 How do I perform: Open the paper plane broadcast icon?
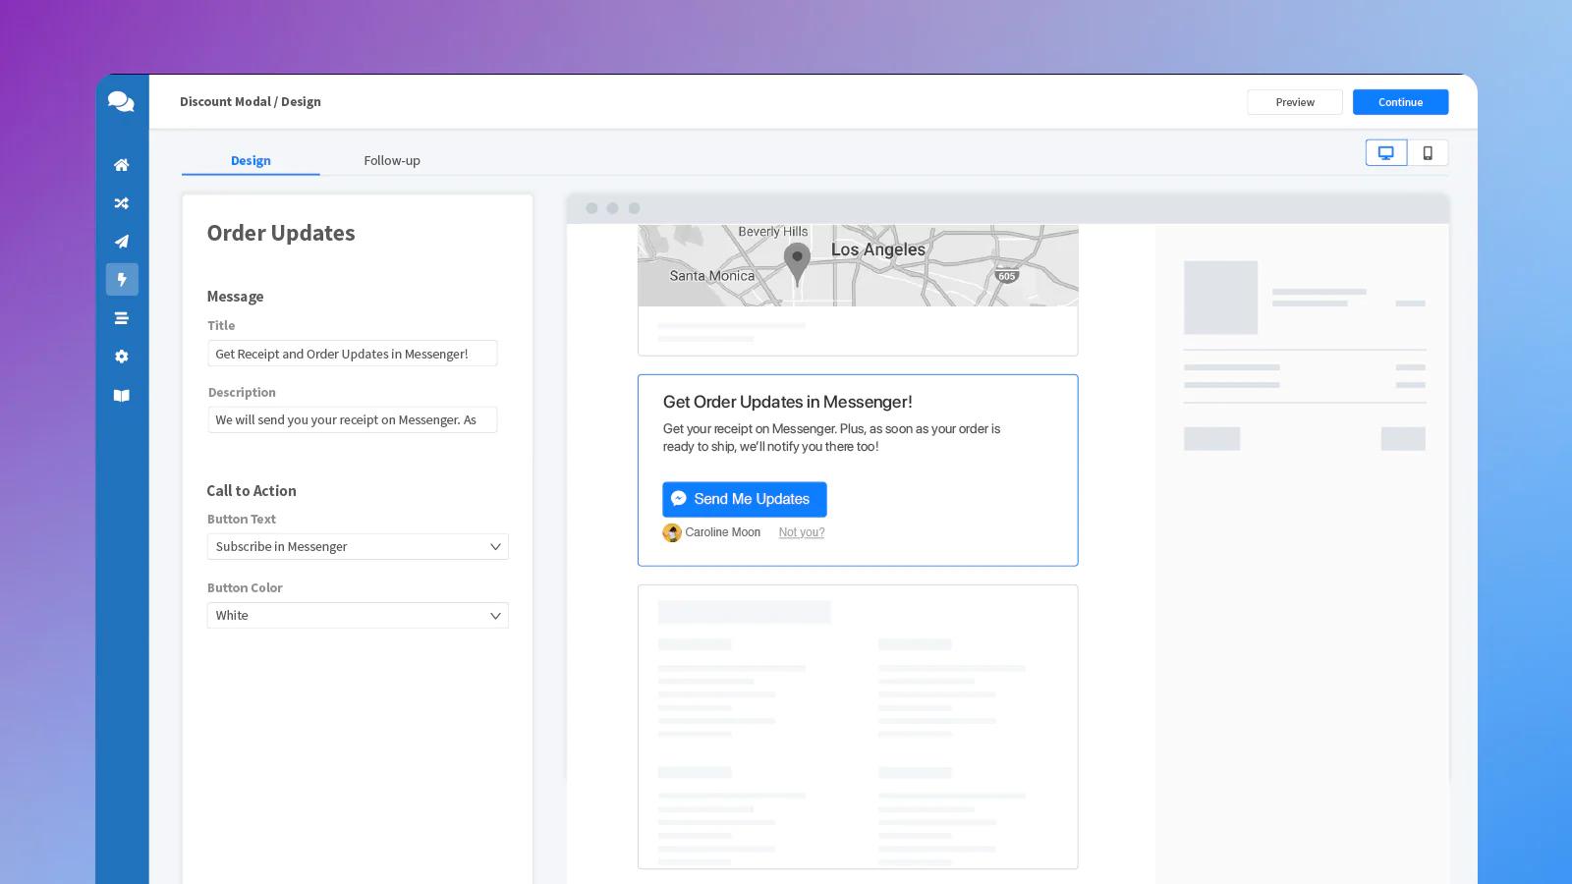[x=121, y=242]
